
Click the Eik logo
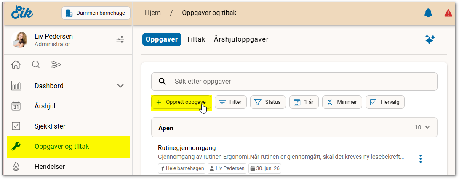click(22, 13)
